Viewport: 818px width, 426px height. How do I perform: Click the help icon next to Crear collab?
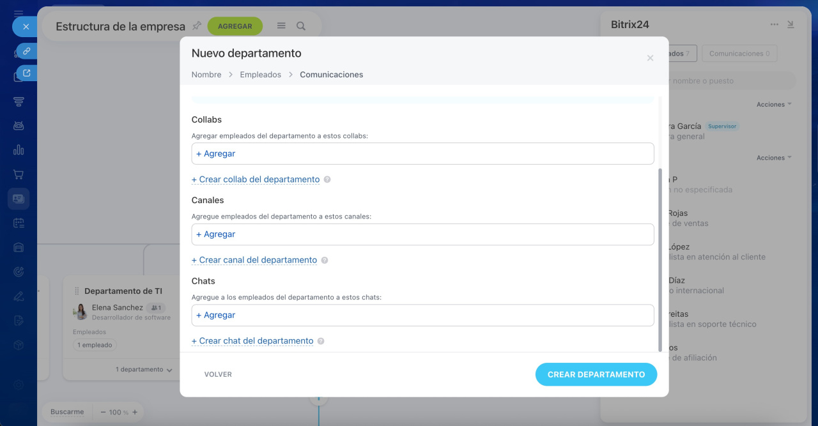coord(327,179)
